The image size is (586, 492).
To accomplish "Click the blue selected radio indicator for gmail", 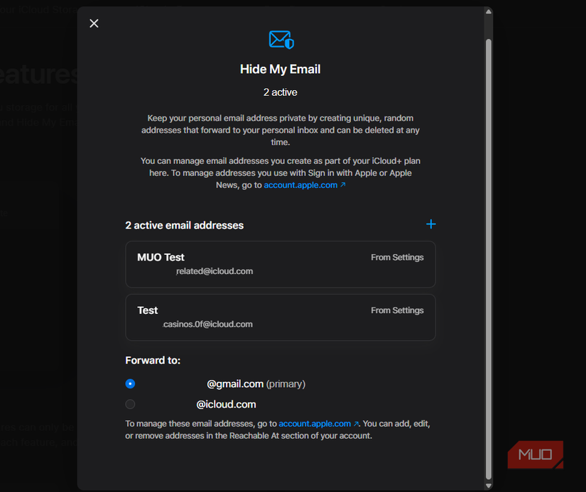I will (130, 383).
